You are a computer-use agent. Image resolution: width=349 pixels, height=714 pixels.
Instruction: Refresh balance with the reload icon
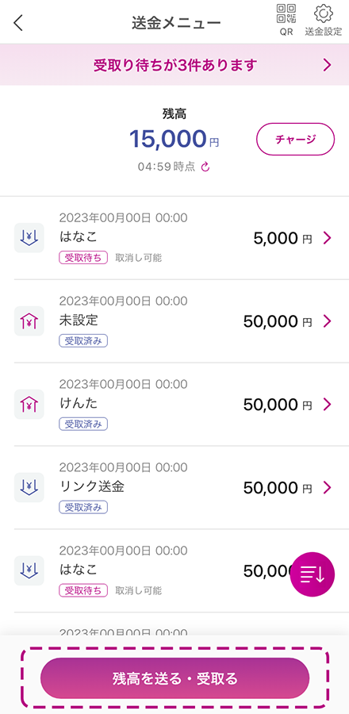(205, 167)
